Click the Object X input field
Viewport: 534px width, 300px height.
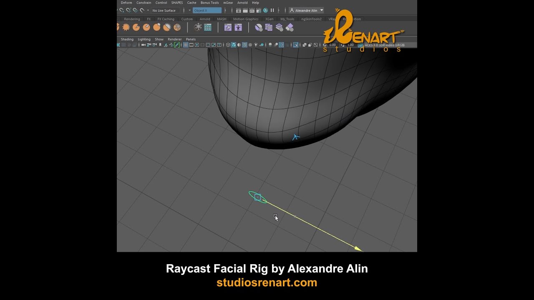pos(207,10)
